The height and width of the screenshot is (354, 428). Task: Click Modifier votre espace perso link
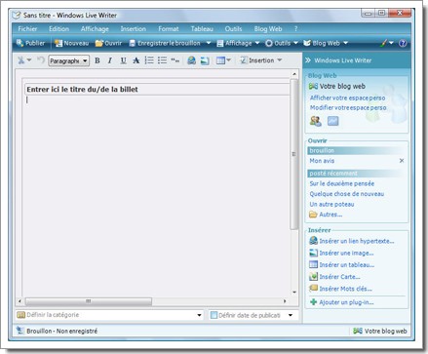(x=348, y=107)
